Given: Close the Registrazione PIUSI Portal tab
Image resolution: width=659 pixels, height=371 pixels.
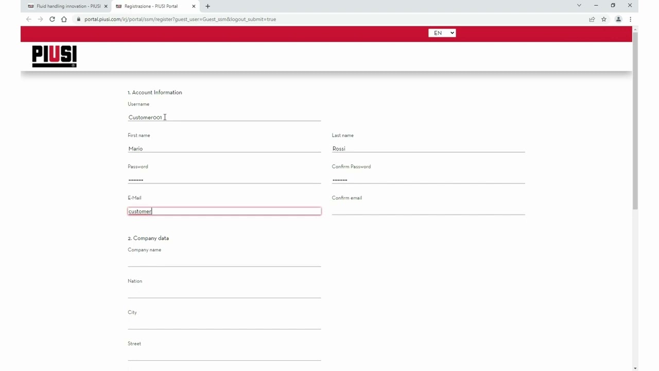Looking at the screenshot, I should tap(194, 6).
